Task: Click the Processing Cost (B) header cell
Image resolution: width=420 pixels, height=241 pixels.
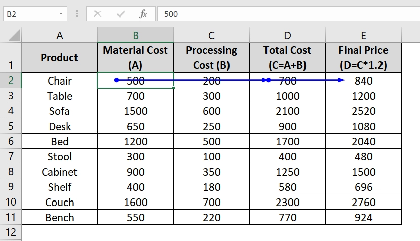Action: click(212, 57)
